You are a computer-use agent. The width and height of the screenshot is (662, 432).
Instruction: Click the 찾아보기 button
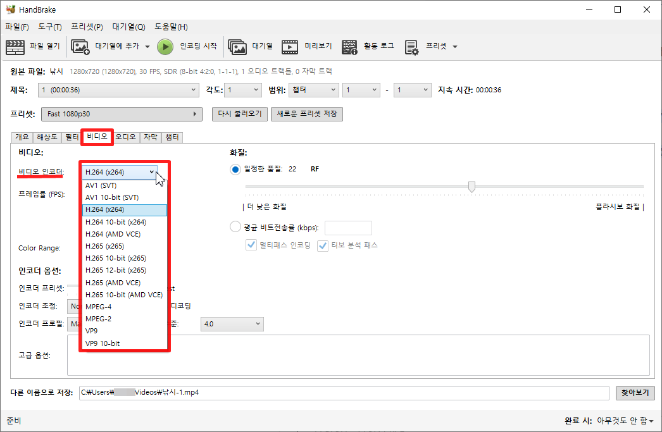click(x=635, y=393)
